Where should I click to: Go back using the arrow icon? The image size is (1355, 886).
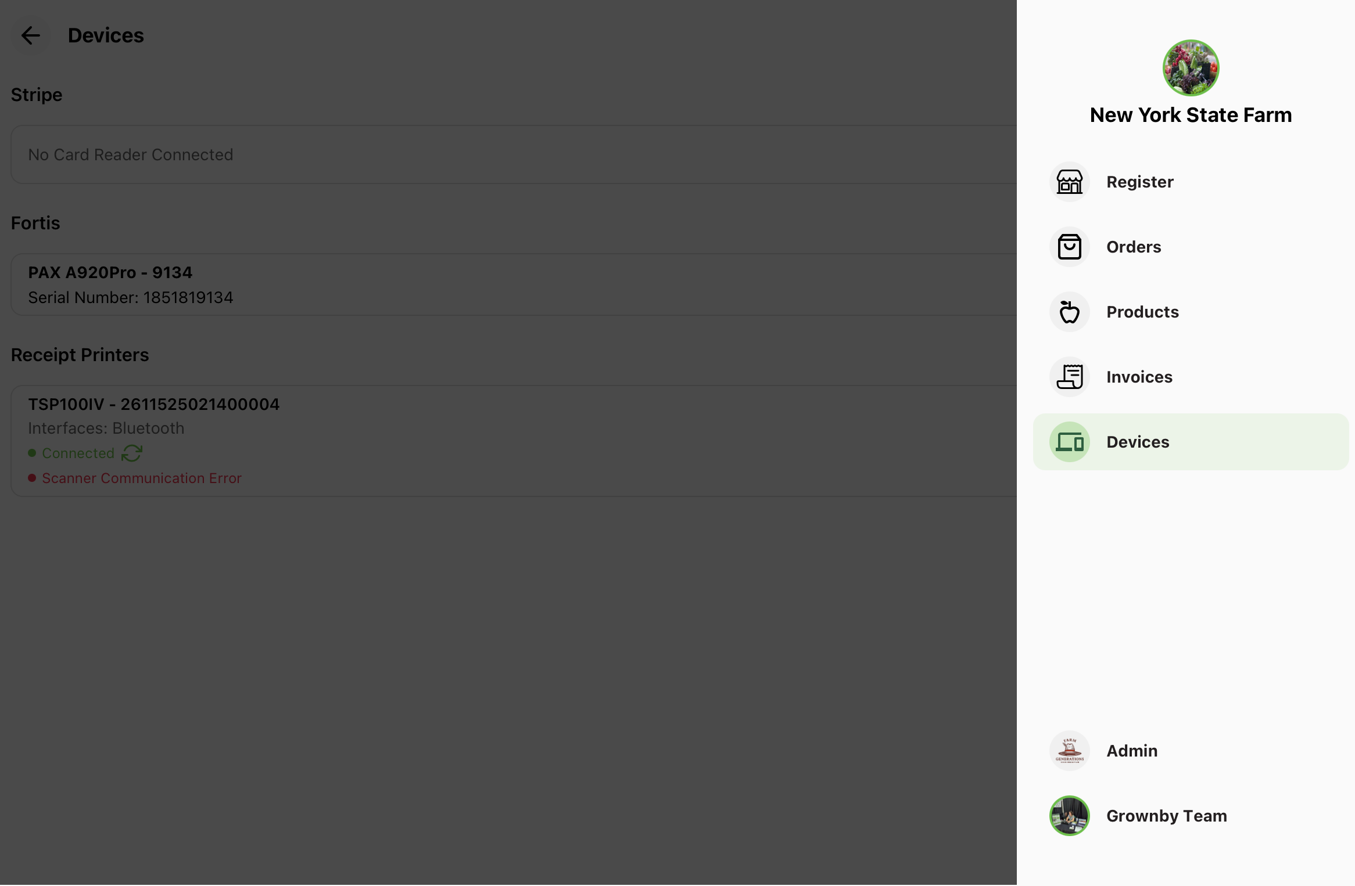pos(31,36)
